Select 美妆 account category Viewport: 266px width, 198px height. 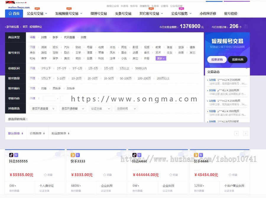tap(67, 58)
